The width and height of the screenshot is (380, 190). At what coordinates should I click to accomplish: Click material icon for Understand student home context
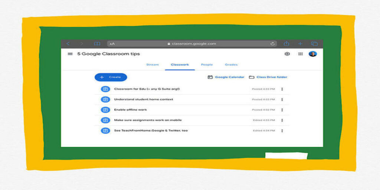click(x=105, y=99)
